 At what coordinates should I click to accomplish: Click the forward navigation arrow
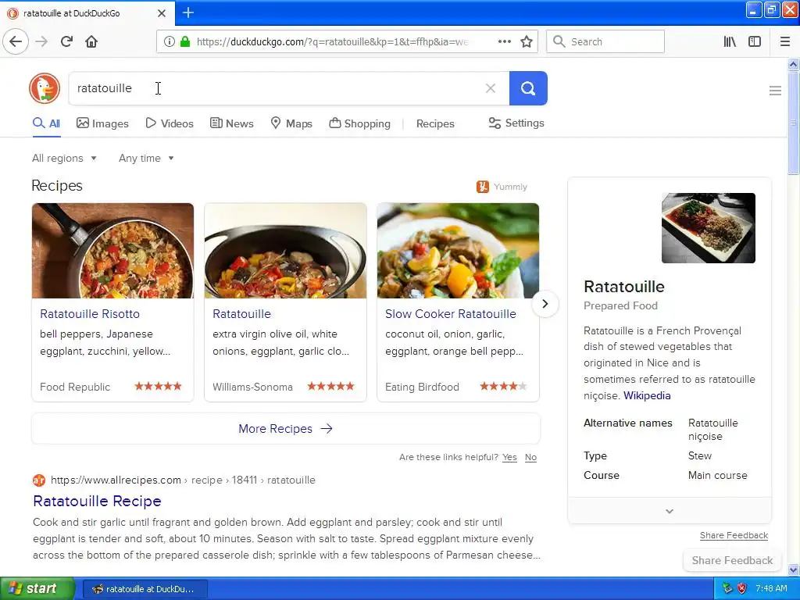[41, 41]
